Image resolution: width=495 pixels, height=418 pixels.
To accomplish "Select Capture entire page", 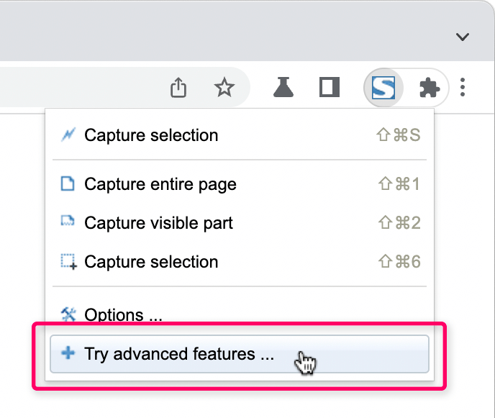I will tap(160, 184).
